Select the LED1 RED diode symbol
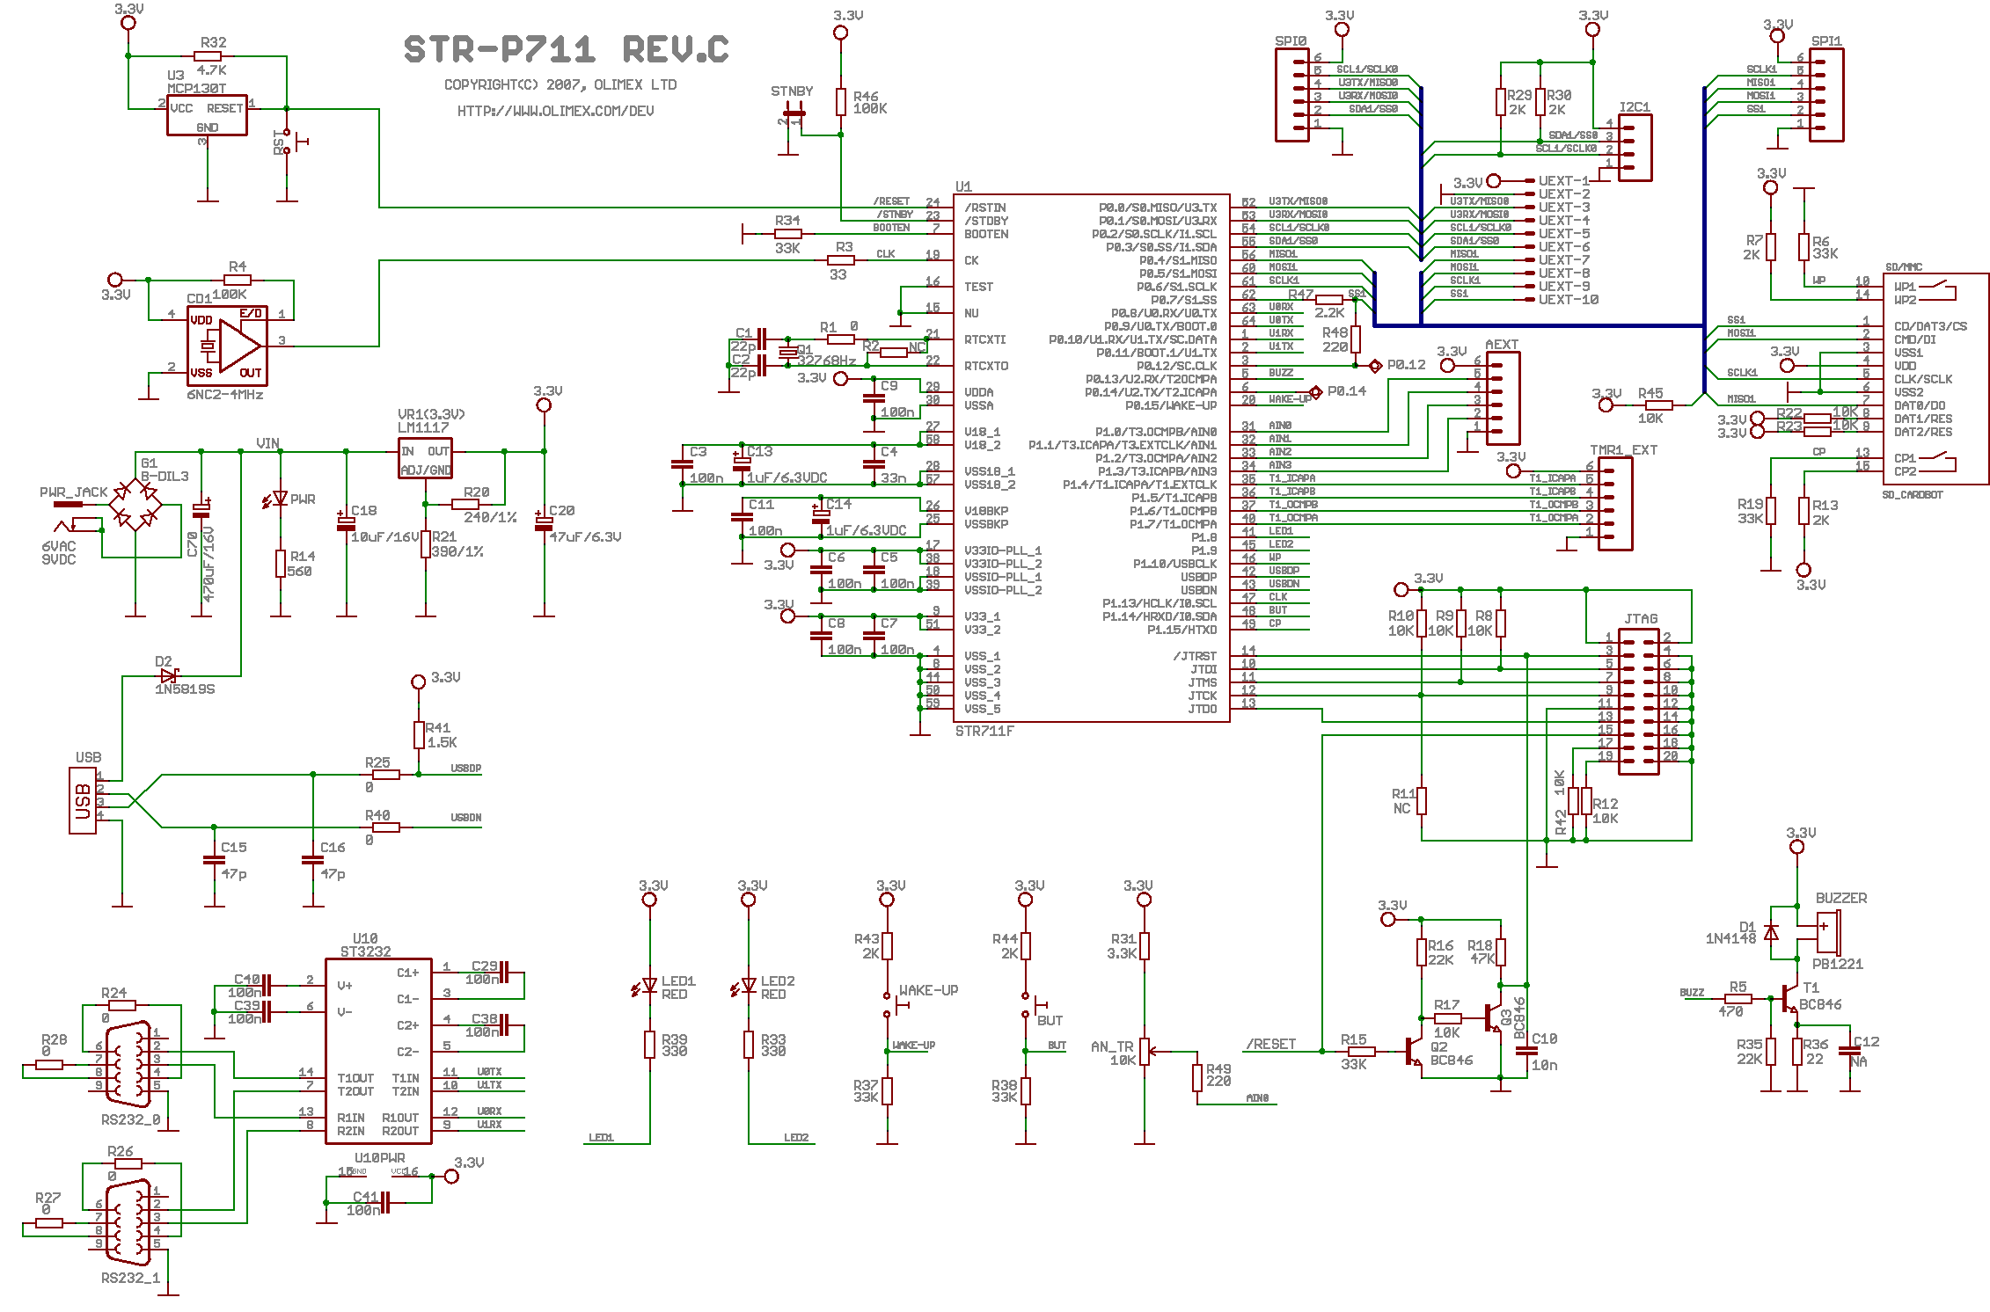1990x1312 pixels. [x=647, y=987]
